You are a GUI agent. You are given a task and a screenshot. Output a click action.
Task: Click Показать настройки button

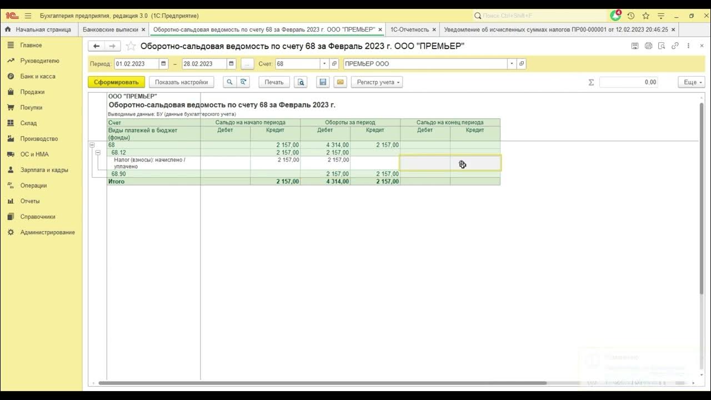(x=181, y=82)
